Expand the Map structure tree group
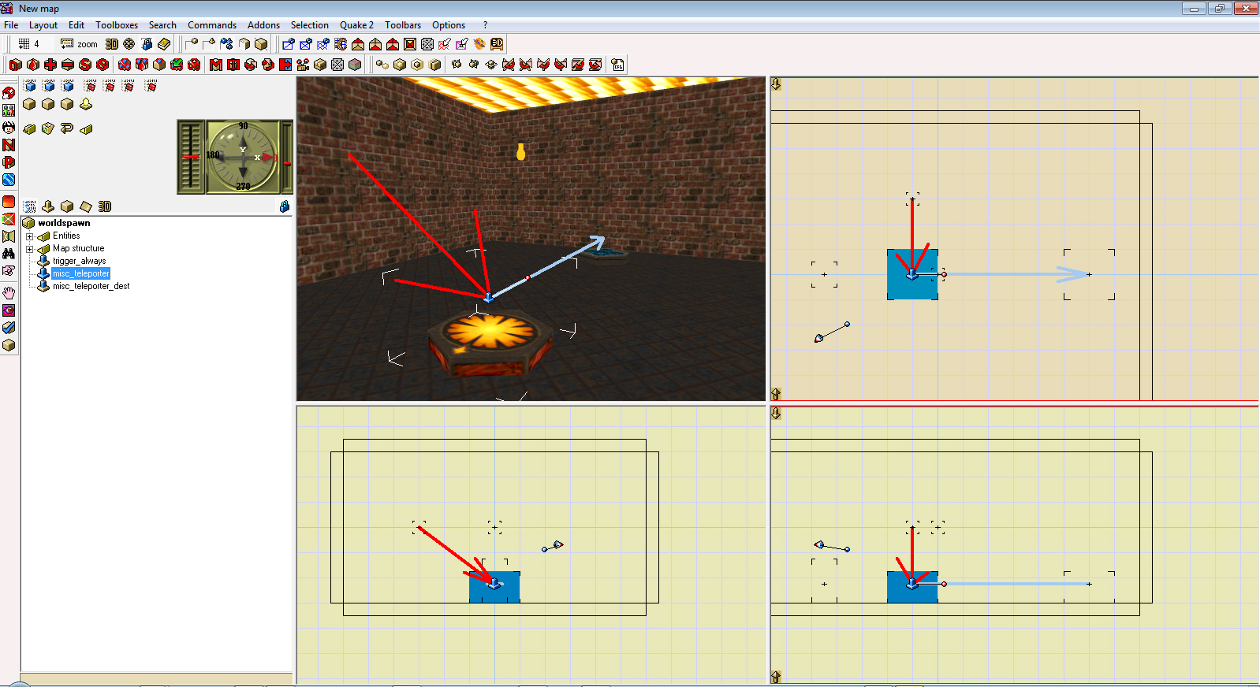1260x687 pixels. click(x=30, y=249)
